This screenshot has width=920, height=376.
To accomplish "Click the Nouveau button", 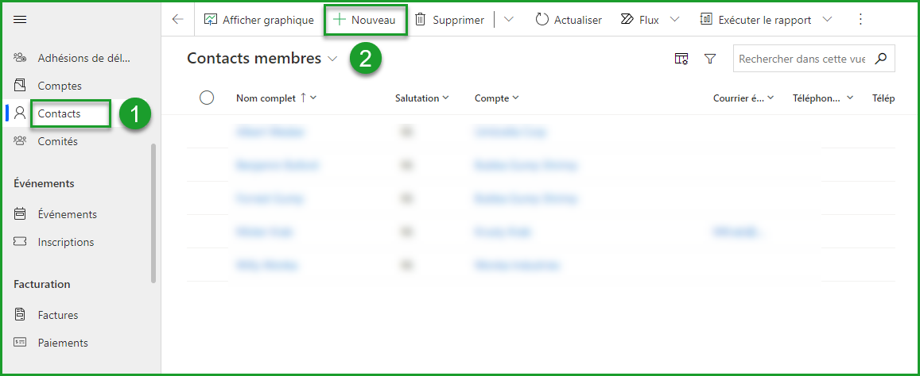I will tap(366, 20).
